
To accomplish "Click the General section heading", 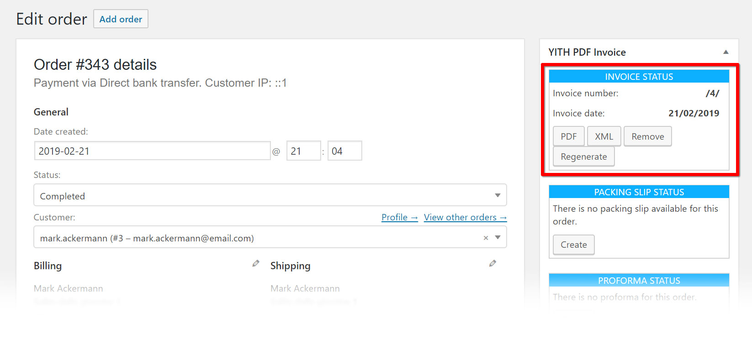I will [x=51, y=112].
